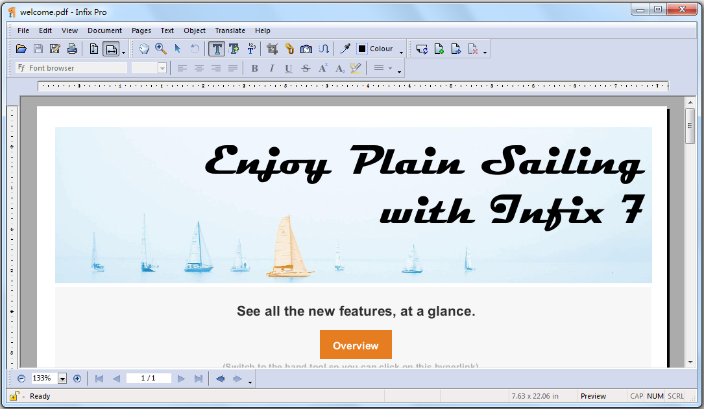
Task: Align text left
Action: [x=182, y=68]
